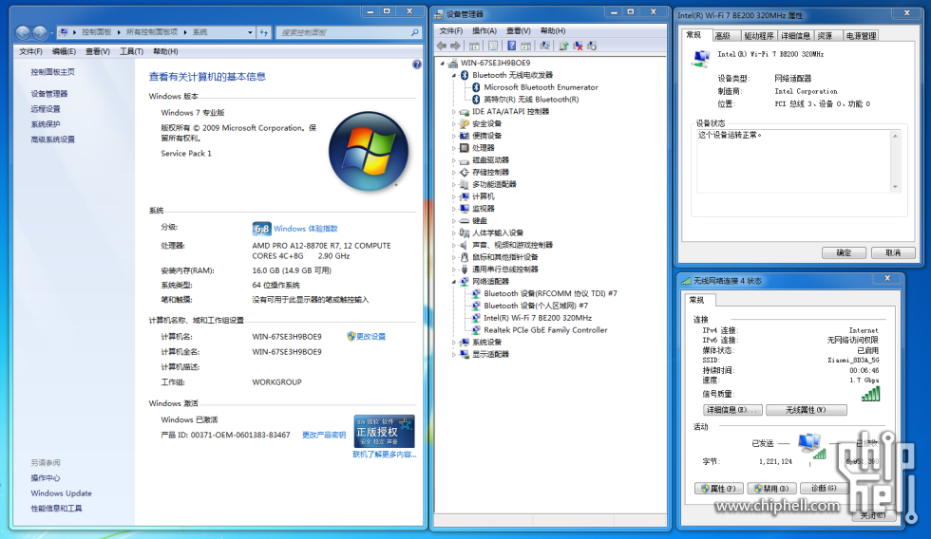Open address bar history dropdown arrow

pos(250,32)
